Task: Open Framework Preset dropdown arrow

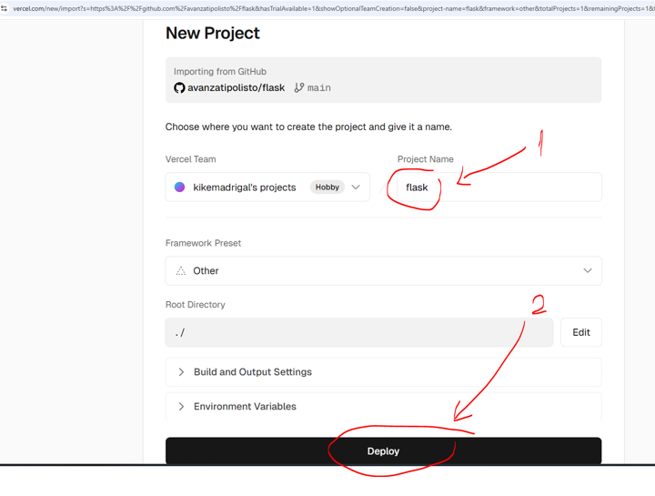Action: (x=587, y=271)
